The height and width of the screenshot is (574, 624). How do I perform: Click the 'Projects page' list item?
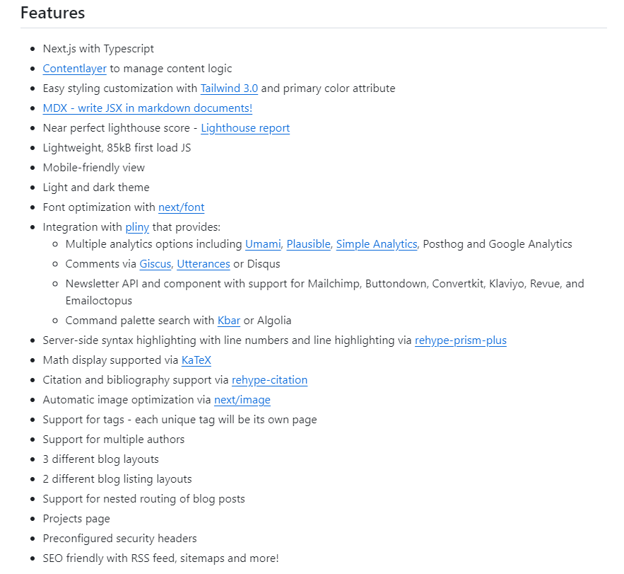[x=76, y=519]
